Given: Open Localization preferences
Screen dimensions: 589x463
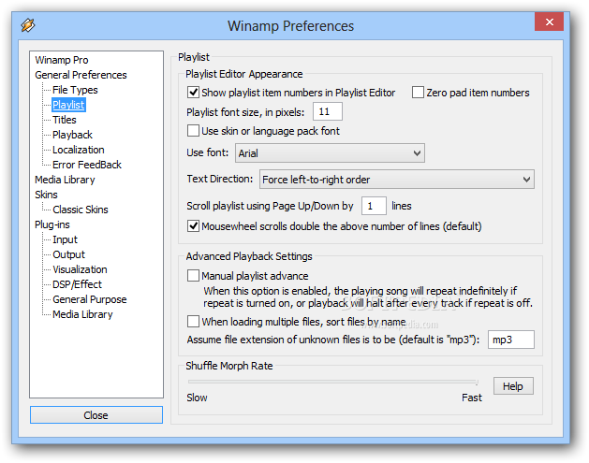Looking at the screenshot, I should [x=79, y=150].
